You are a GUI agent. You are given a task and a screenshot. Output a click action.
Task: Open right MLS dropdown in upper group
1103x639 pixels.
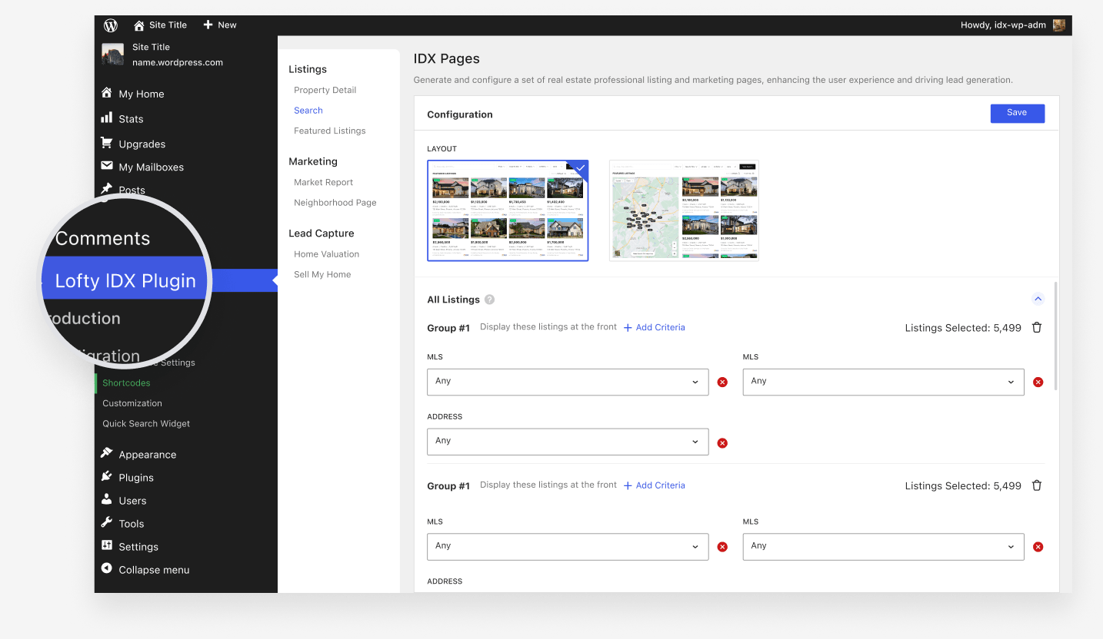point(884,382)
